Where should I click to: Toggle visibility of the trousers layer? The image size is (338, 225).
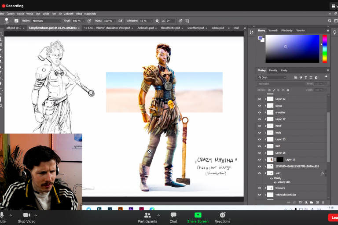[259, 188]
